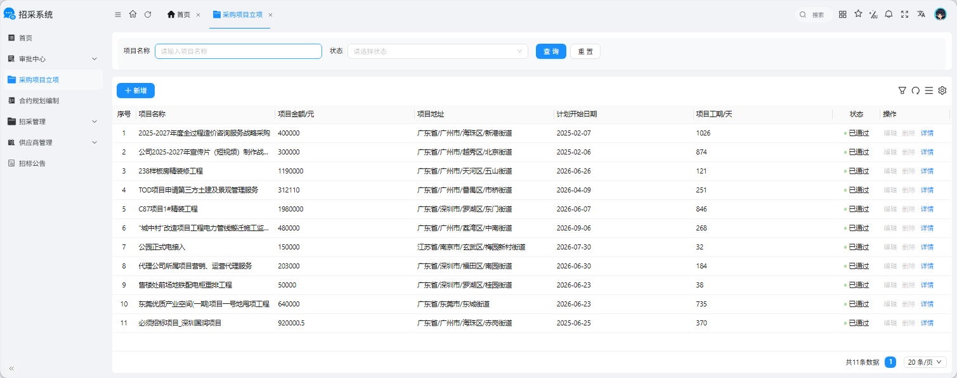
Task: Toggle fullscreen mode icon
Action: coord(905,15)
